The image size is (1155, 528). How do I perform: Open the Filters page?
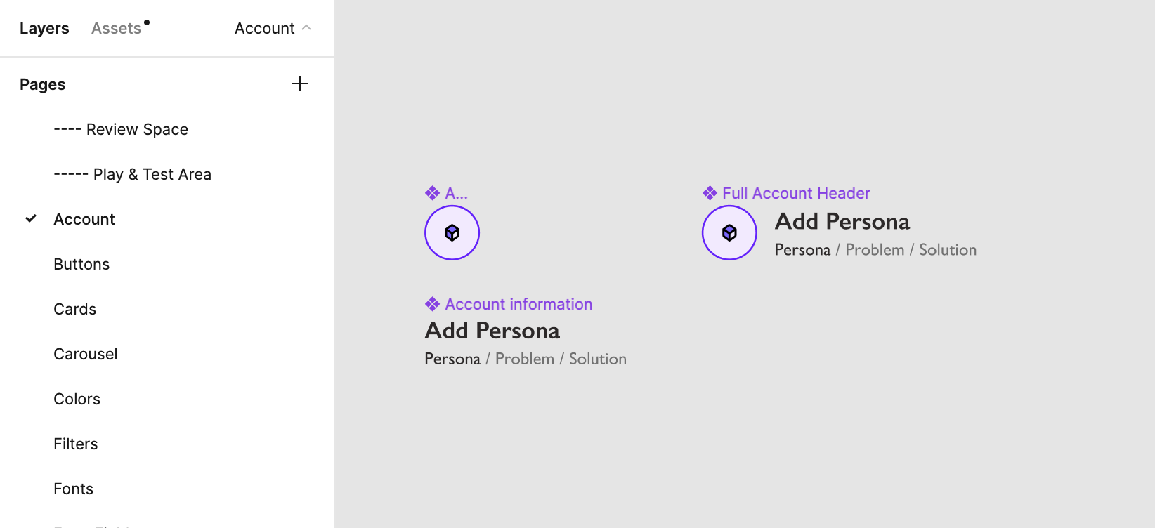(x=75, y=444)
